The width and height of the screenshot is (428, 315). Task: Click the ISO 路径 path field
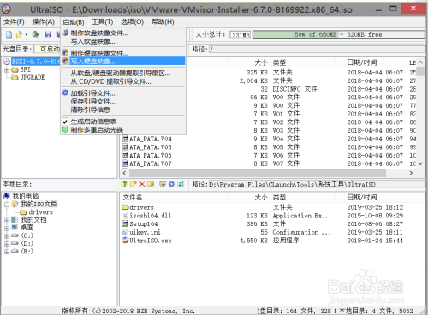click(x=318, y=50)
